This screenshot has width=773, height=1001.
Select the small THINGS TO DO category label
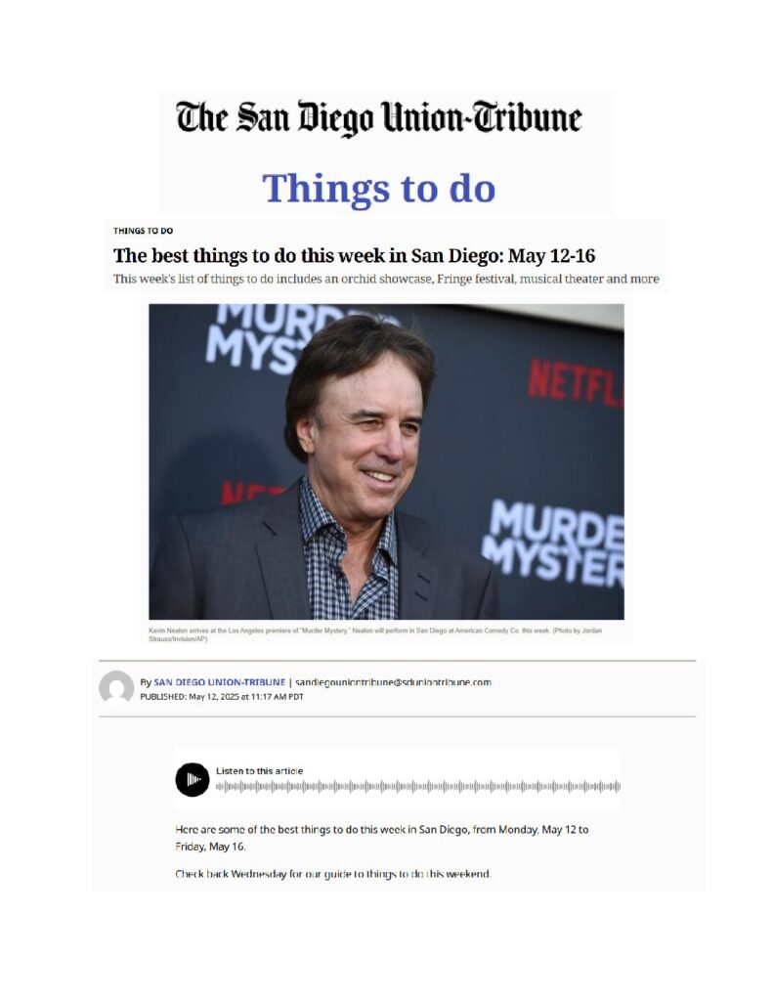click(143, 231)
